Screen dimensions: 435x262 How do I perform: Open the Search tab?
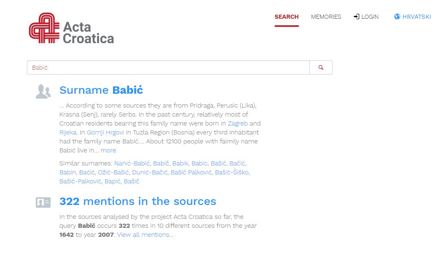point(286,17)
